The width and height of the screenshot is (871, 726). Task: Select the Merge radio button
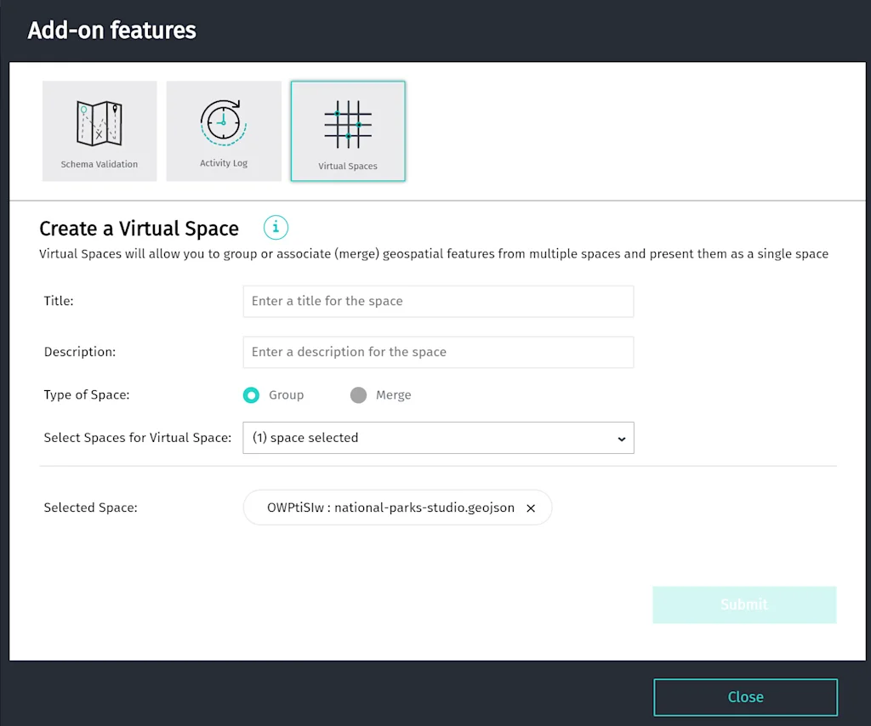(x=358, y=395)
